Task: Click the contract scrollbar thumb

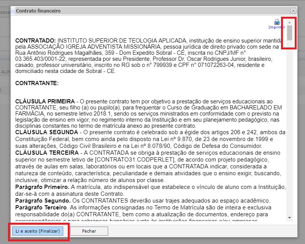Action: click(289, 33)
